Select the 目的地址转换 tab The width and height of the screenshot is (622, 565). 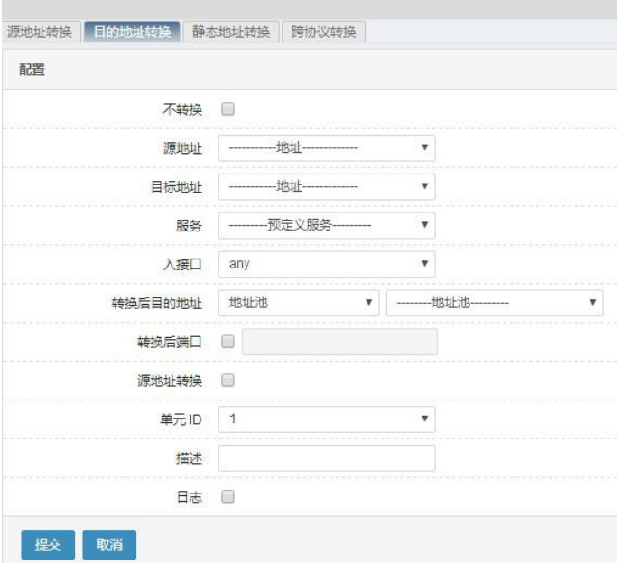(x=132, y=32)
